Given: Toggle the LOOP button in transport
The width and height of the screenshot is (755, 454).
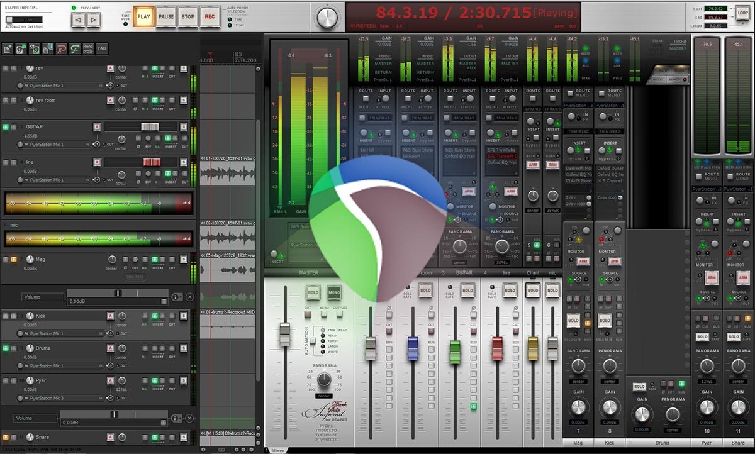Looking at the screenshot, I should [742, 13].
